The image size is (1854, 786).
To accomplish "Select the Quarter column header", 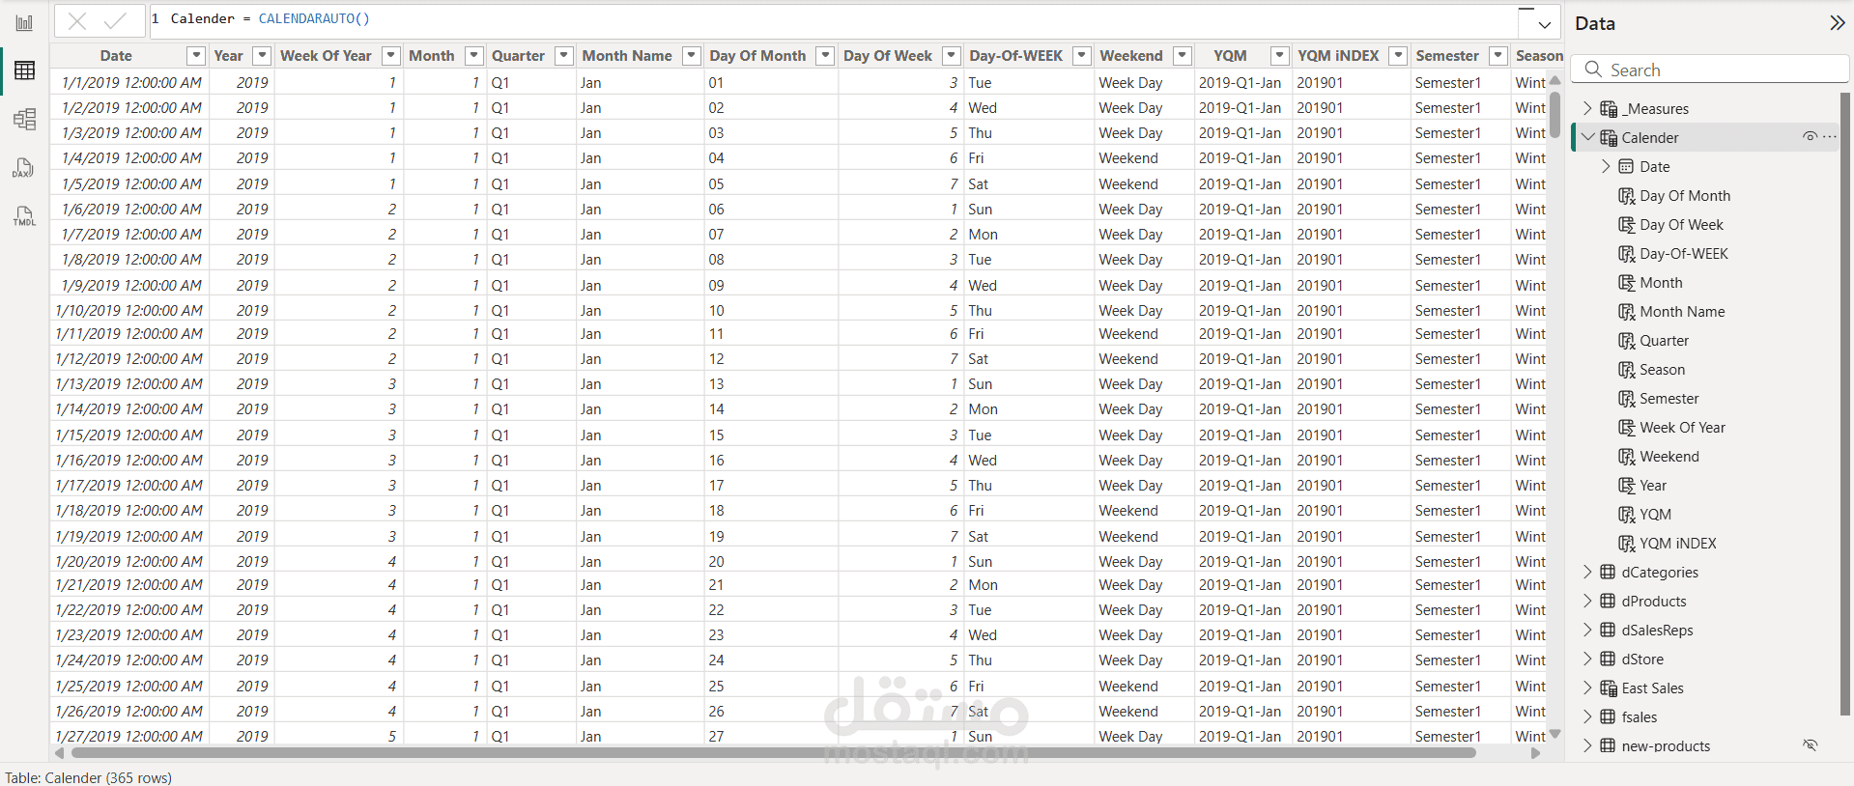I will pyautogui.click(x=518, y=56).
